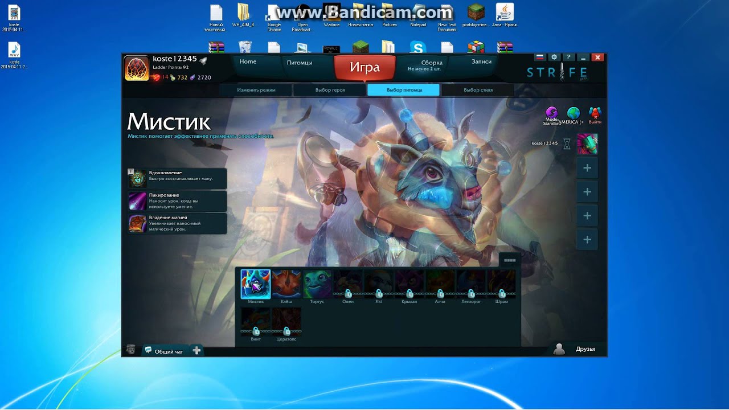The image size is (729, 410).
Task: Add a new chat tab
Action: pyautogui.click(x=196, y=351)
